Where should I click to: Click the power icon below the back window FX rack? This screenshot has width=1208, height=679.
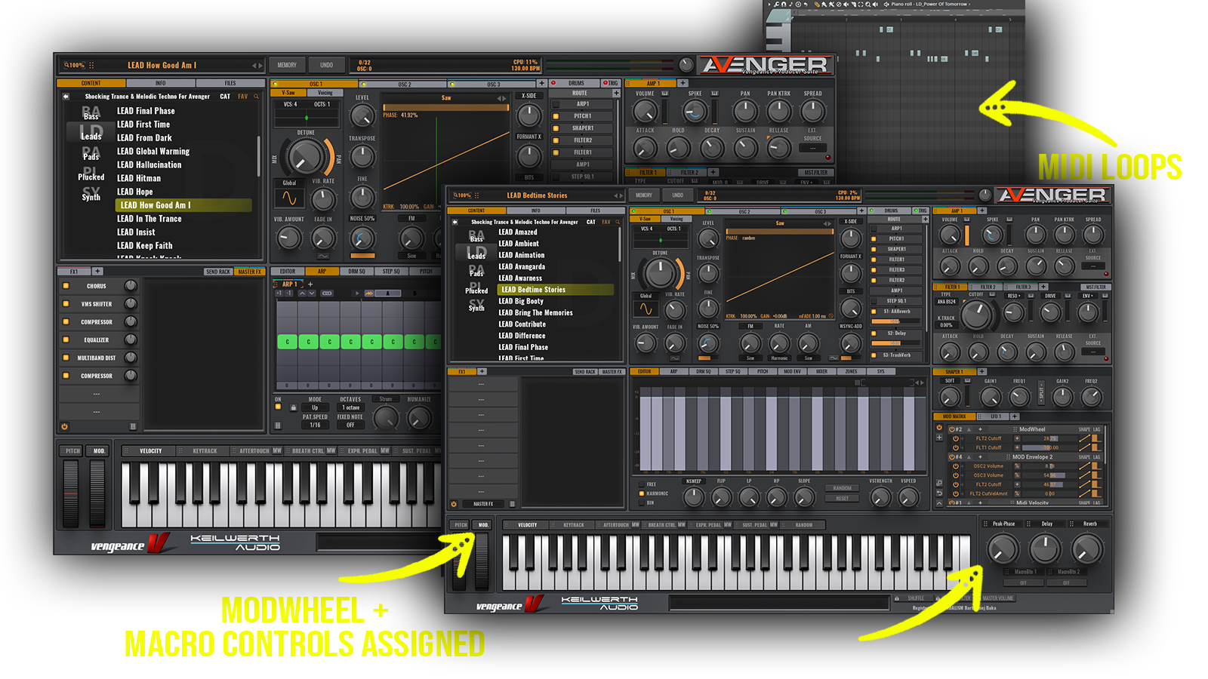pyautogui.click(x=64, y=426)
